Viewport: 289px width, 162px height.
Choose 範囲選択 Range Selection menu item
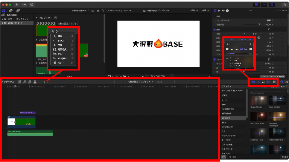click(x=63, y=49)
